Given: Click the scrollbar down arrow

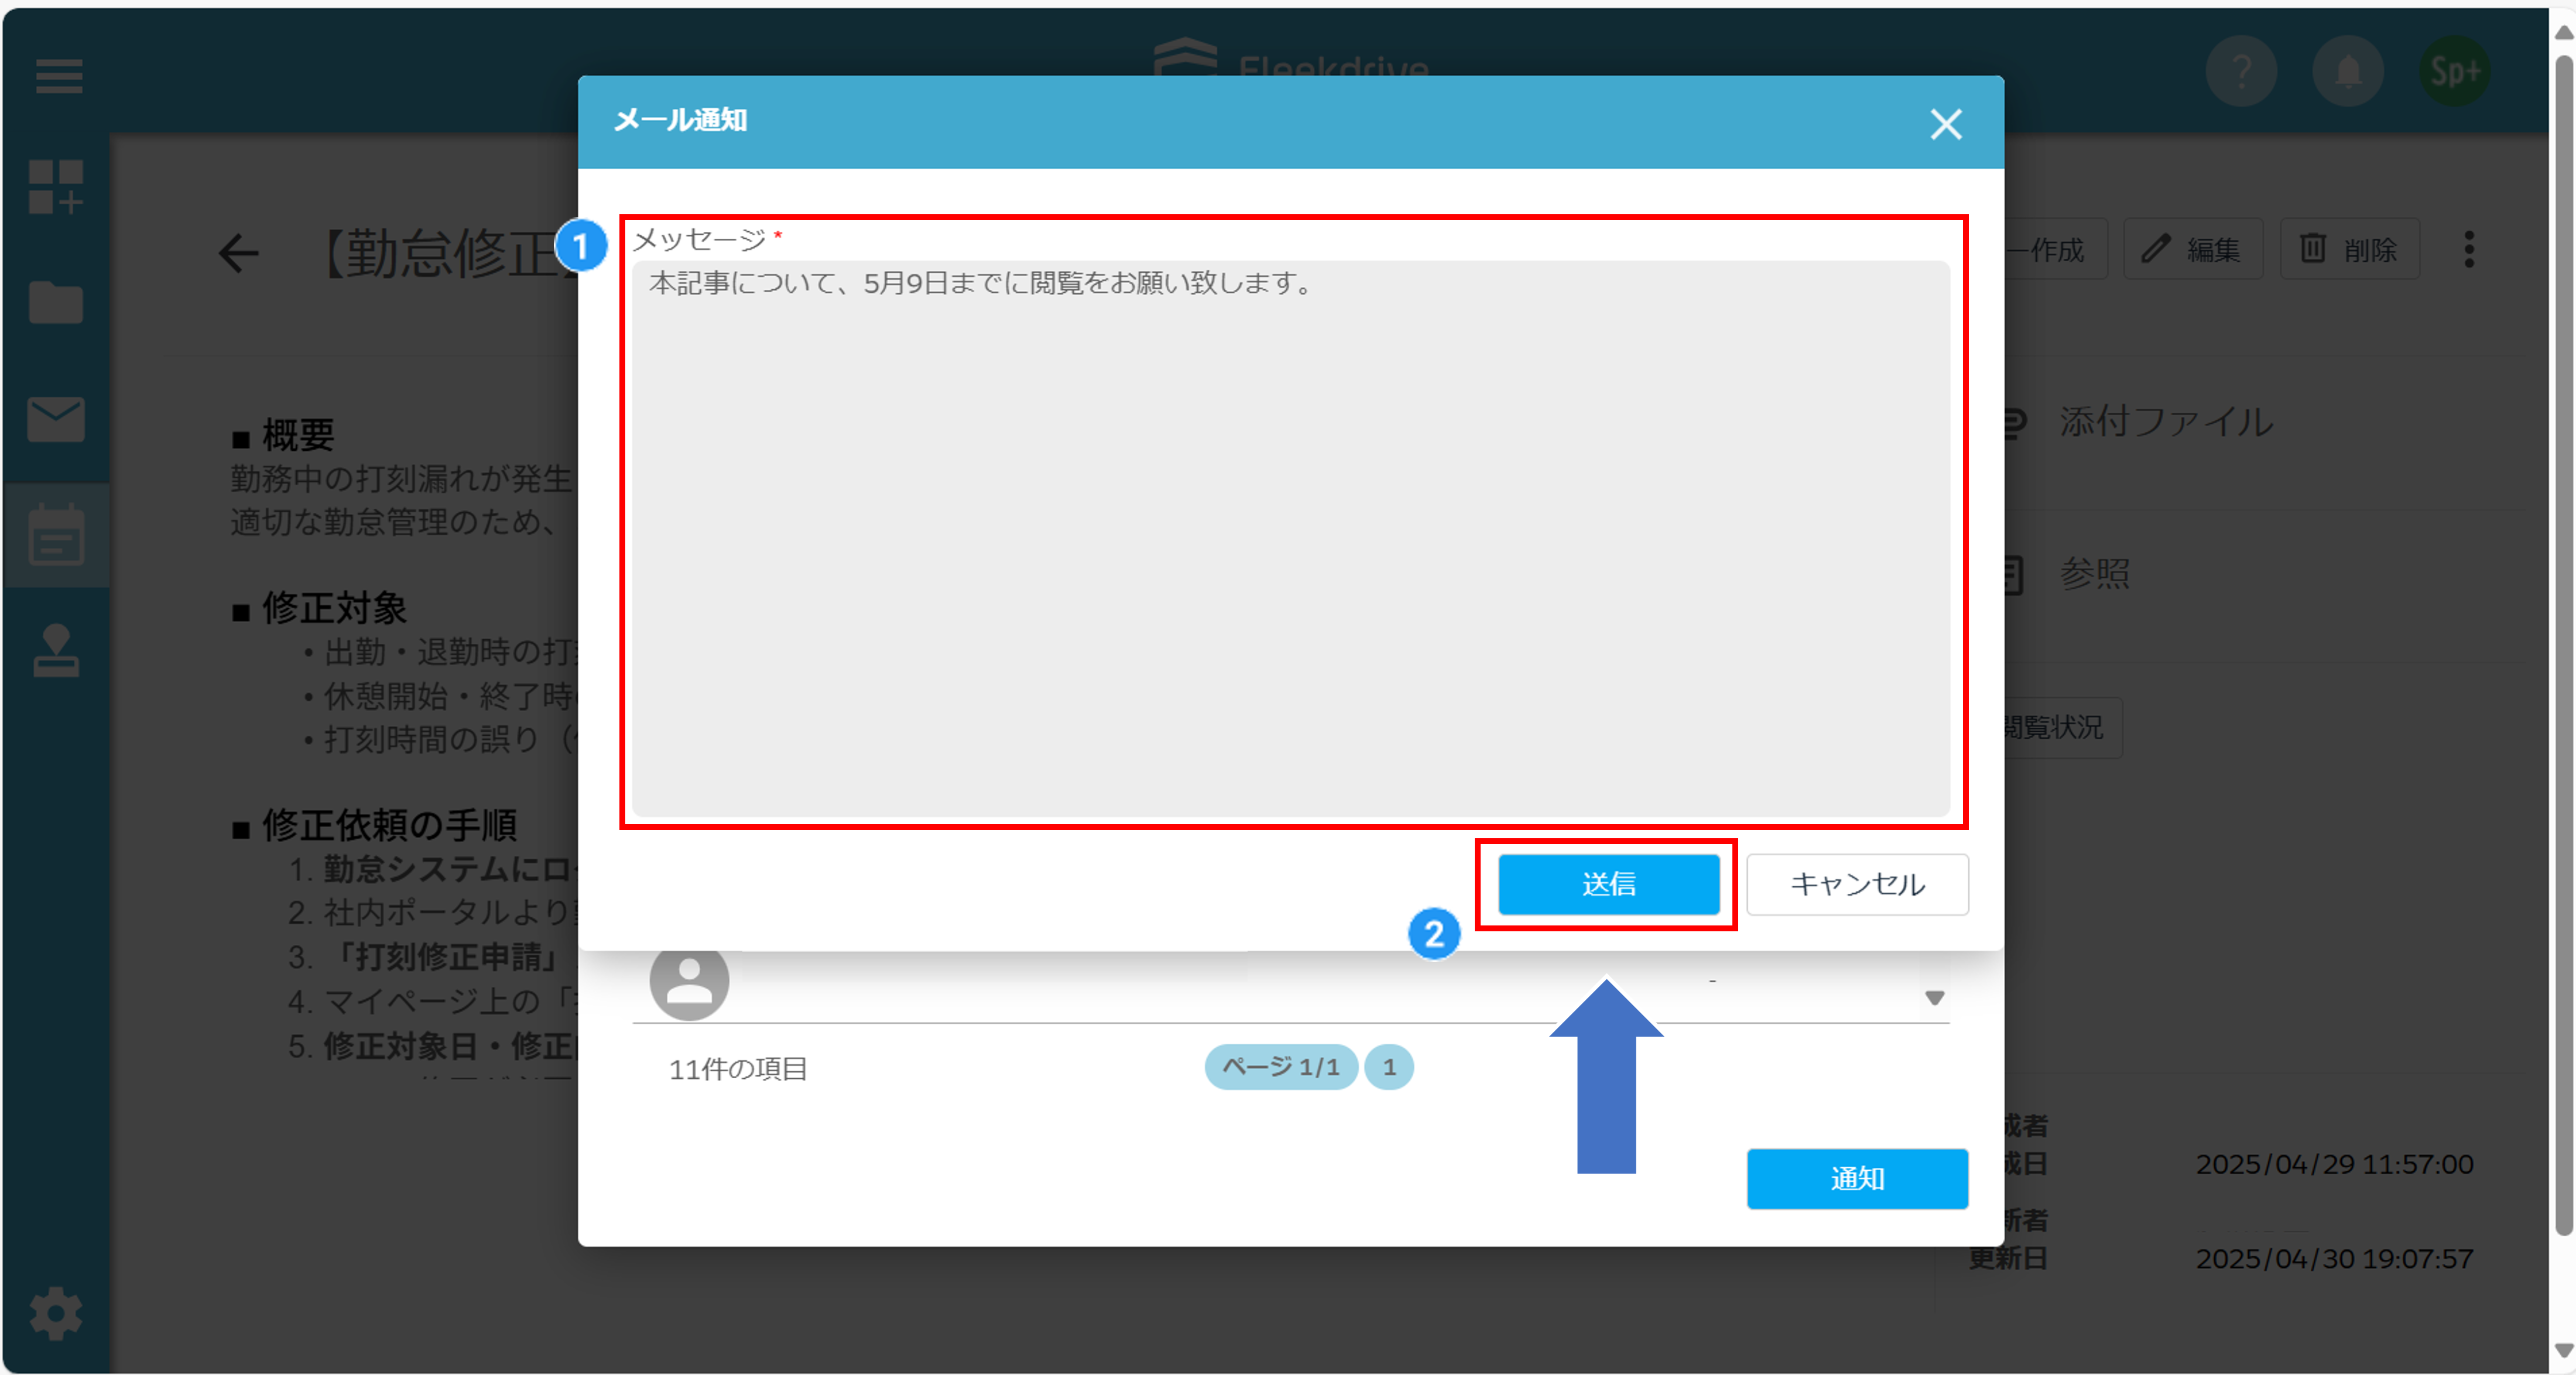Looking at the screenshot, I should click(2564, 1352).
